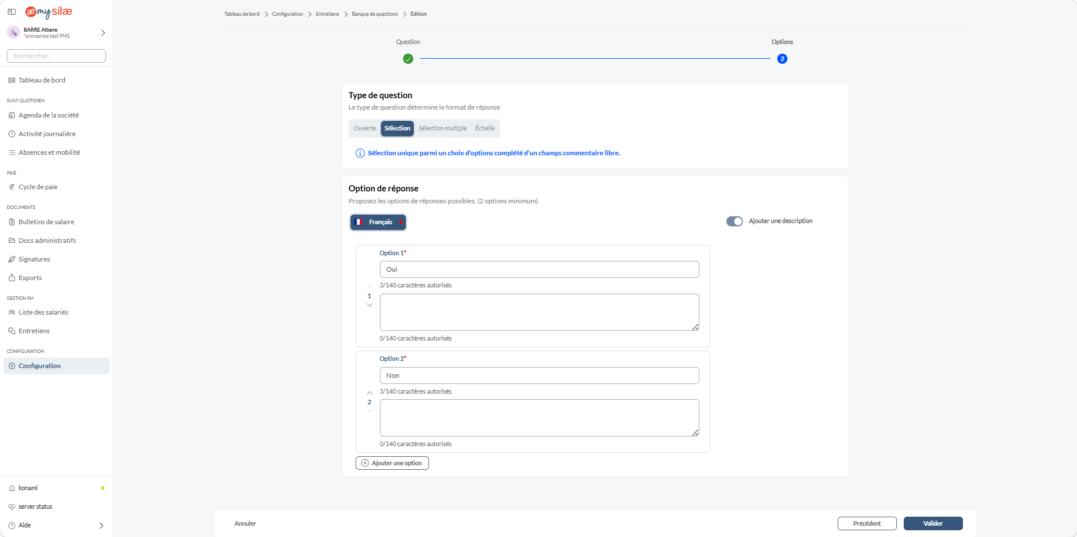The width and height of the screenshot is (1077, 537).
Task: Click the Option 1 description textarea
Action: [x=539, y=312]
